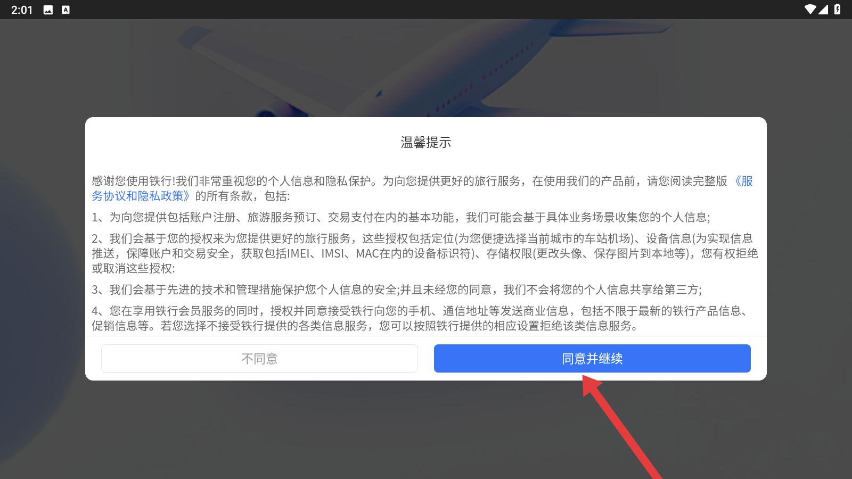Screen dimensions: 852x479
Task: Tap the letter A notification icon
Action: (65, 10)
